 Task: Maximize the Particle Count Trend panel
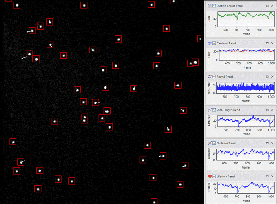tap(267, 6)
